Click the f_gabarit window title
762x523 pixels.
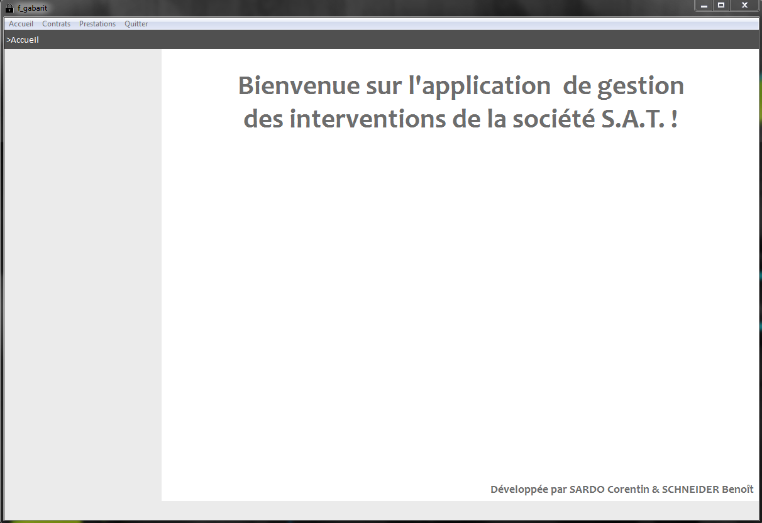coord(32,8)
